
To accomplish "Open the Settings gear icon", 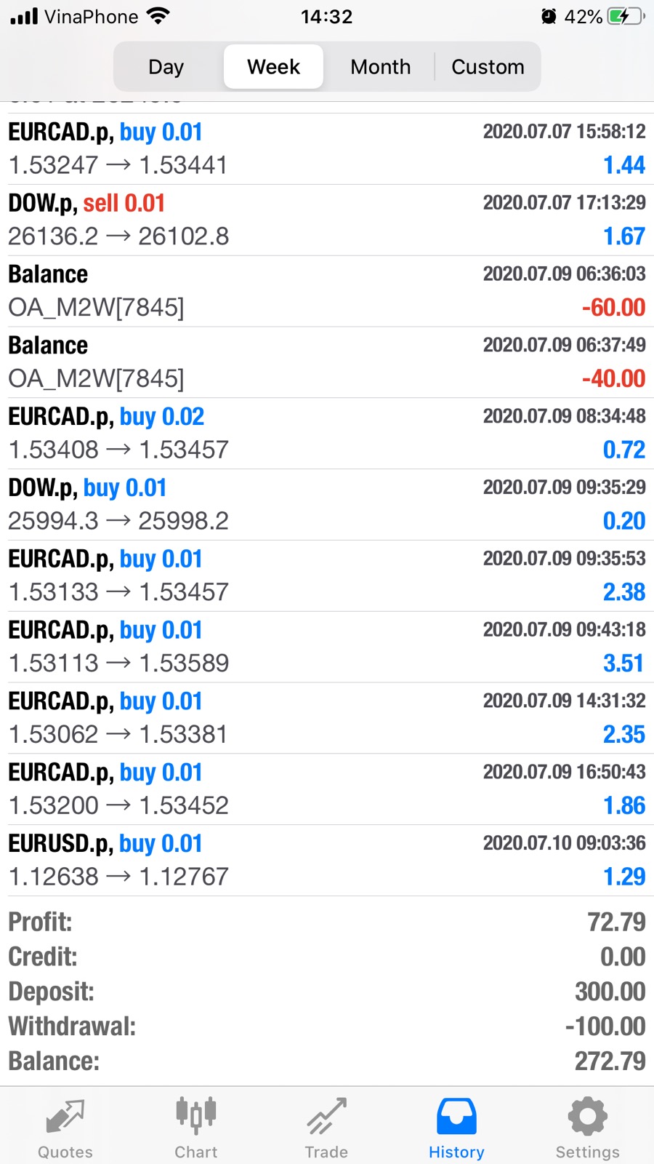I will click(x=587, y=1117).
